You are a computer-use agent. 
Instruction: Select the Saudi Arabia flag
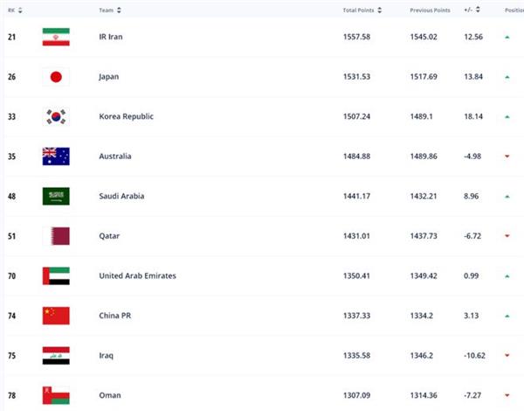pyautogui.click(x=56, y=196)
